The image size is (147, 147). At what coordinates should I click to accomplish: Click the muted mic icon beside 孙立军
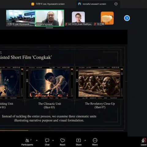pos(95,24)
